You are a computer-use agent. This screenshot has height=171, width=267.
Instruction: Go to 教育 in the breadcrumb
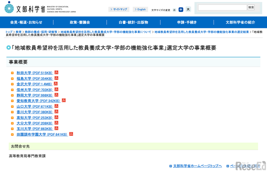18,32
